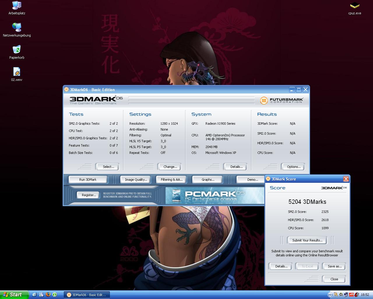
Task: Click the Start button
Action: click(14, 295)
